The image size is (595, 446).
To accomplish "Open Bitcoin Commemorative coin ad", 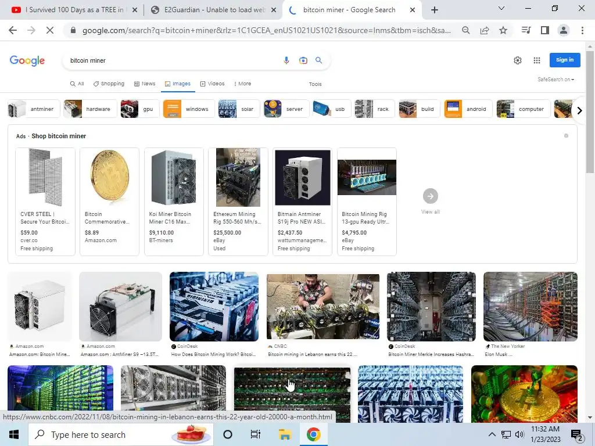I will (110, 202).
